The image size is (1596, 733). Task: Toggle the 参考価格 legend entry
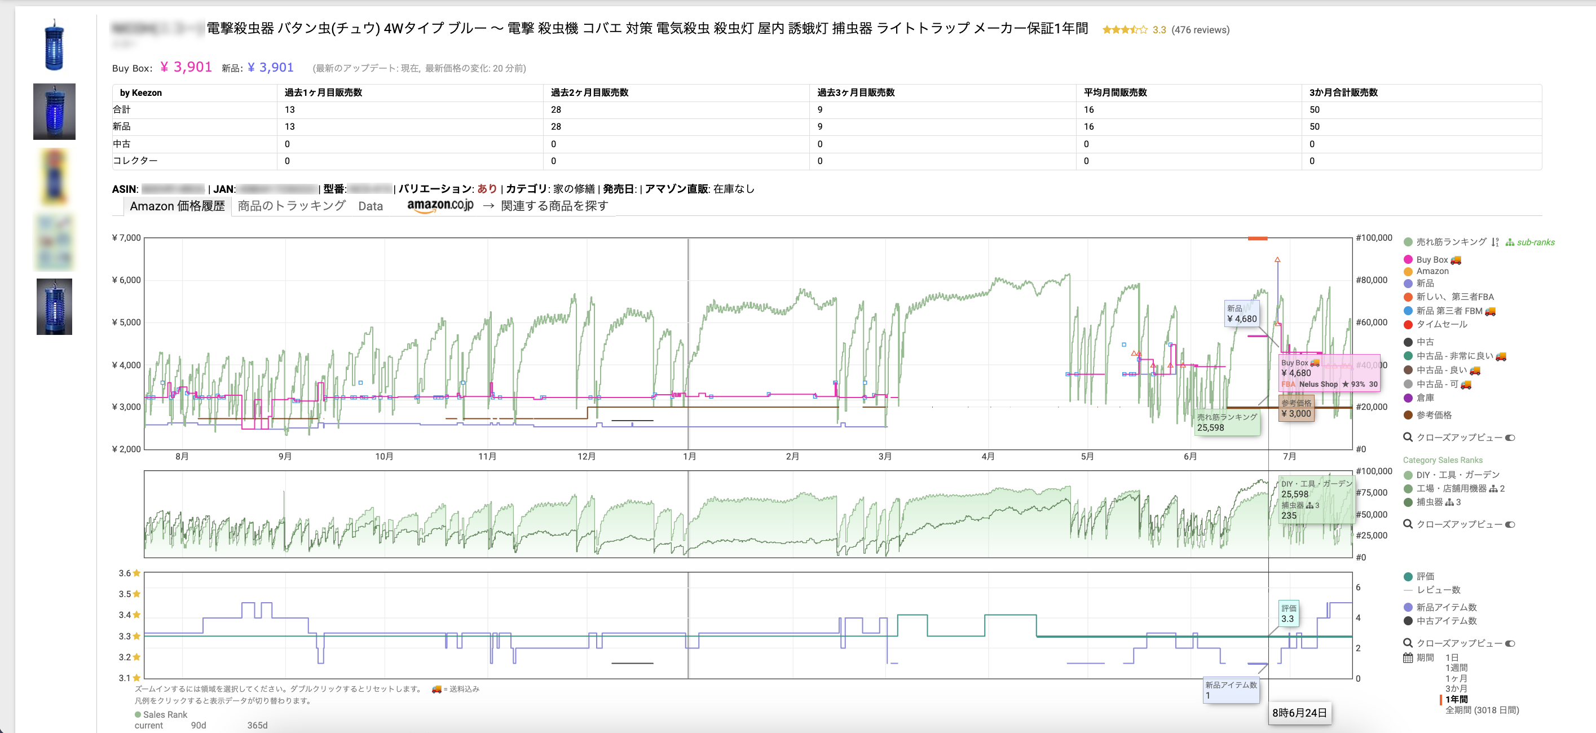pos(1433,415)
